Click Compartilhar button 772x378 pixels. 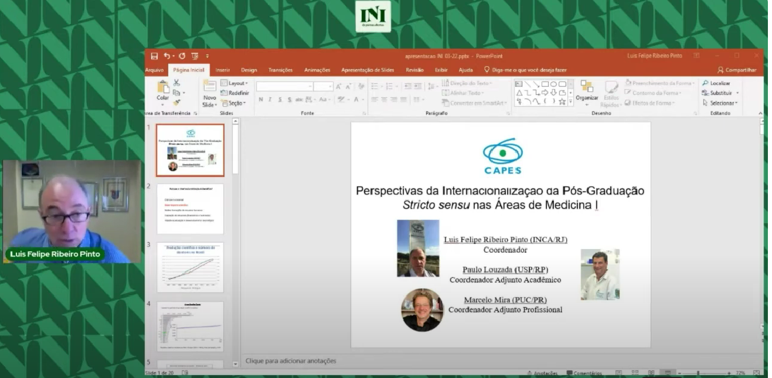click(737, 70)
